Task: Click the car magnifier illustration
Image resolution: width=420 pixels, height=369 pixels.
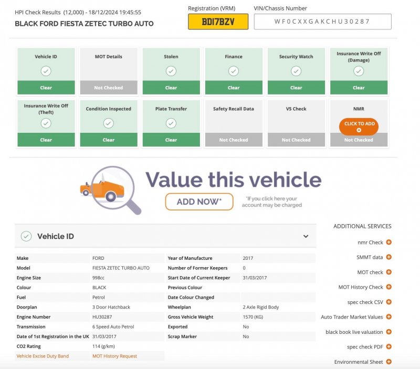Action: (111, 190)
